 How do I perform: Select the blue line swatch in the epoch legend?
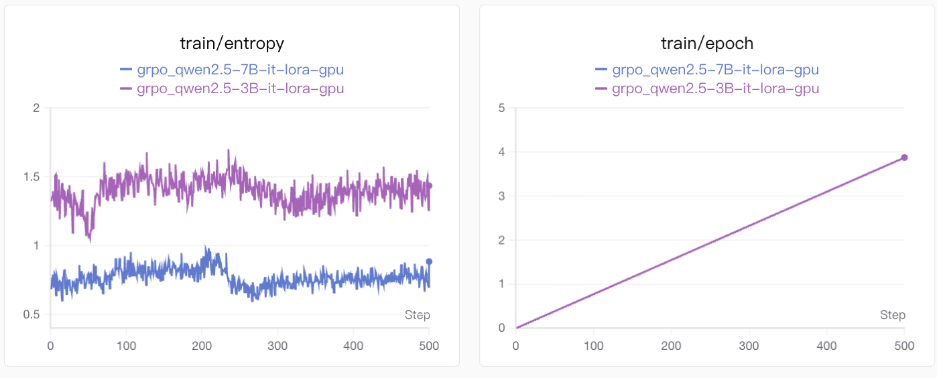click(x=601, y=69)
